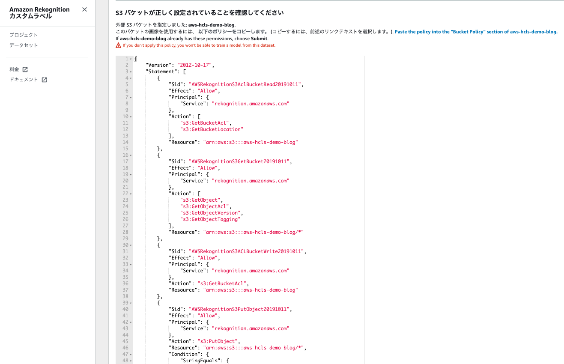Collapse the Action array at line 10
The height and width of the screenshot is (364, 564).
click(x=131, y=116)
